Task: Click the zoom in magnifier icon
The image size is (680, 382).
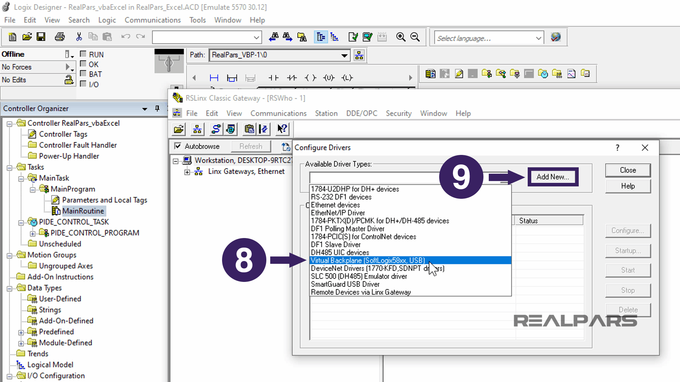Action: click(x=401, y=37)
